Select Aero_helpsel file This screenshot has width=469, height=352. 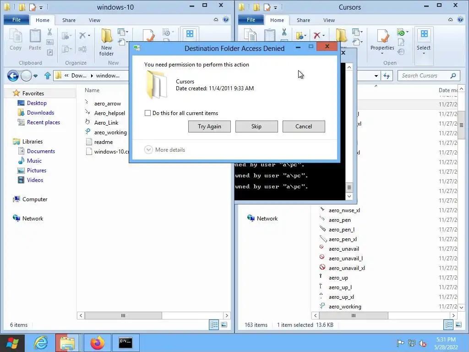109,113
